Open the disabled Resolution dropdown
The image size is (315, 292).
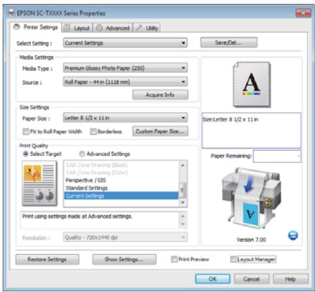pos(125,237)
